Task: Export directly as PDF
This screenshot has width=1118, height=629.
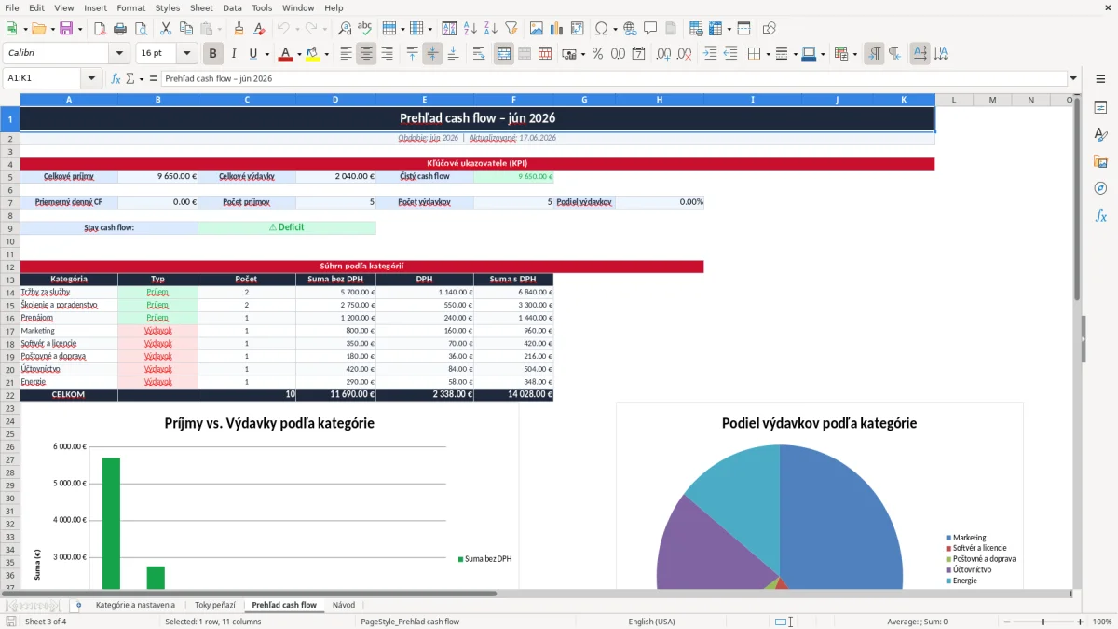Action: point(101,29)
